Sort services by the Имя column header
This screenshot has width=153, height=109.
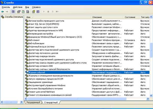click(x=57, y=17)
